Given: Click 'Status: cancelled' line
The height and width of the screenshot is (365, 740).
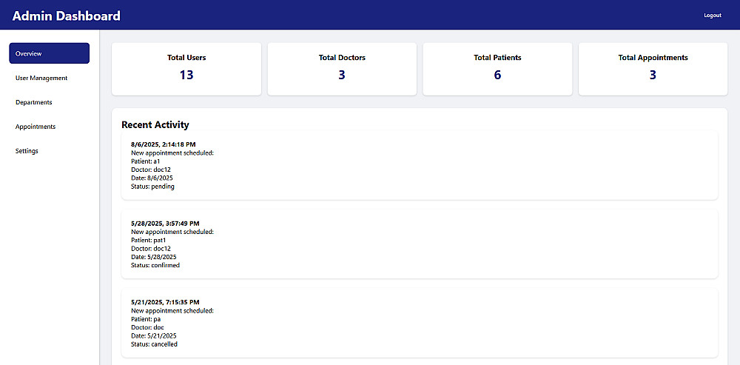Looking at the screenshot, I should click(x=155, y=344).
